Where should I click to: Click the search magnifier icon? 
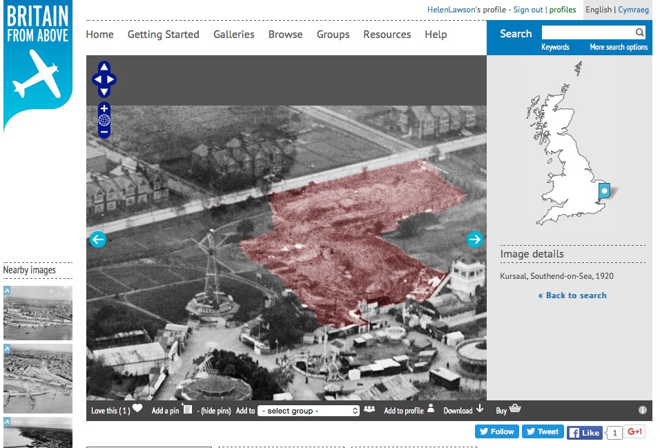640,32
